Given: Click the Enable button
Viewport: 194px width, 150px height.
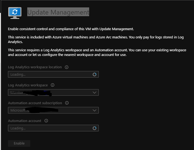Looking at the screenshot, I should coord(19,143).
